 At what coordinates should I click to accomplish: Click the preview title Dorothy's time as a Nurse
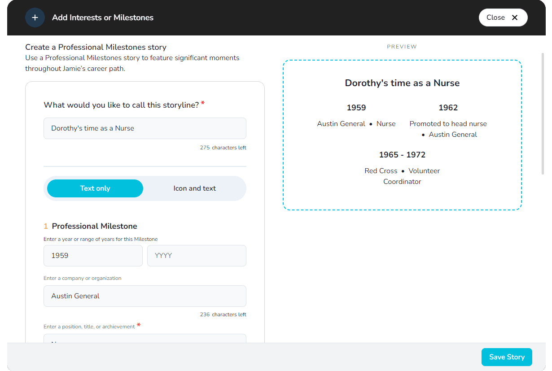coord(402,83)
